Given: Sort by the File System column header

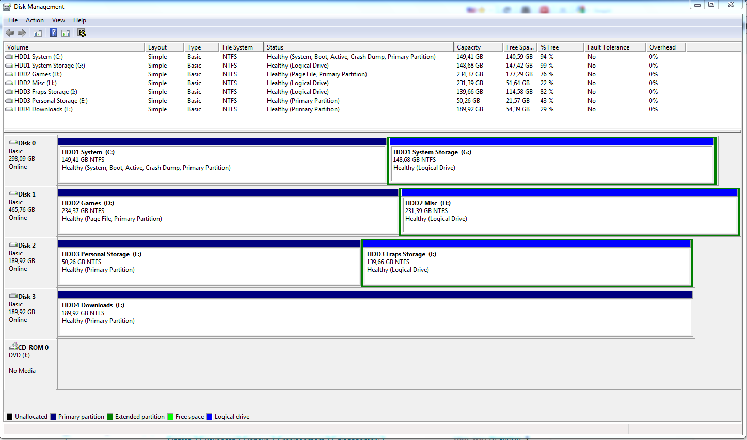Looking at the screenshot, I should coord(241,47).
